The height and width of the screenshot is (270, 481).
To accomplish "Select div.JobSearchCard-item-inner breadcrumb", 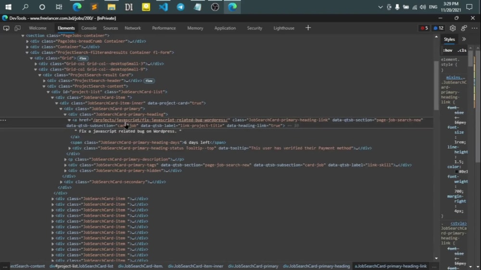I will tap(195, 266).
